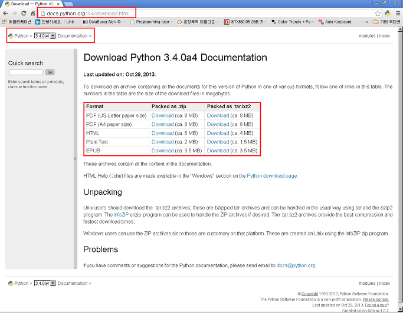Open a new browser tab
Screen dimensions: 403x313
68,4
